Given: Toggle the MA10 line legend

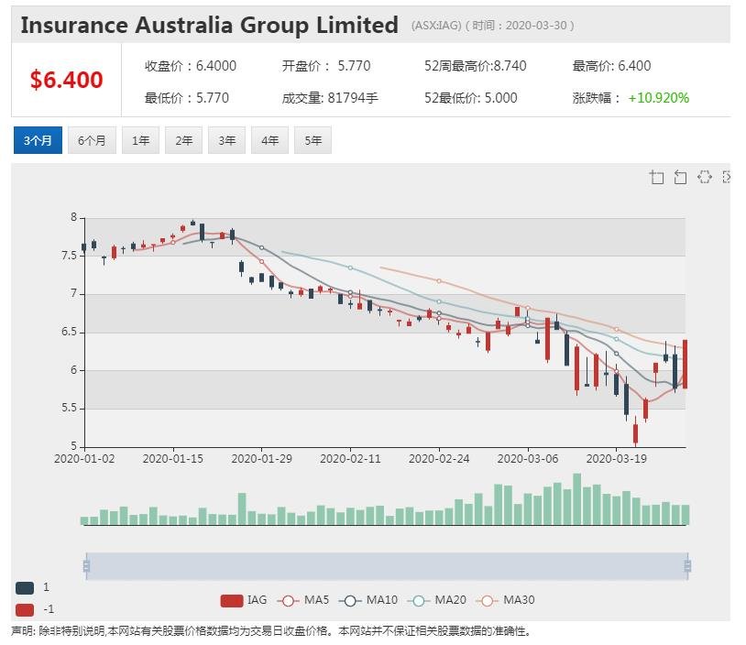Looking at the screenshot, I should pos(368,600).
